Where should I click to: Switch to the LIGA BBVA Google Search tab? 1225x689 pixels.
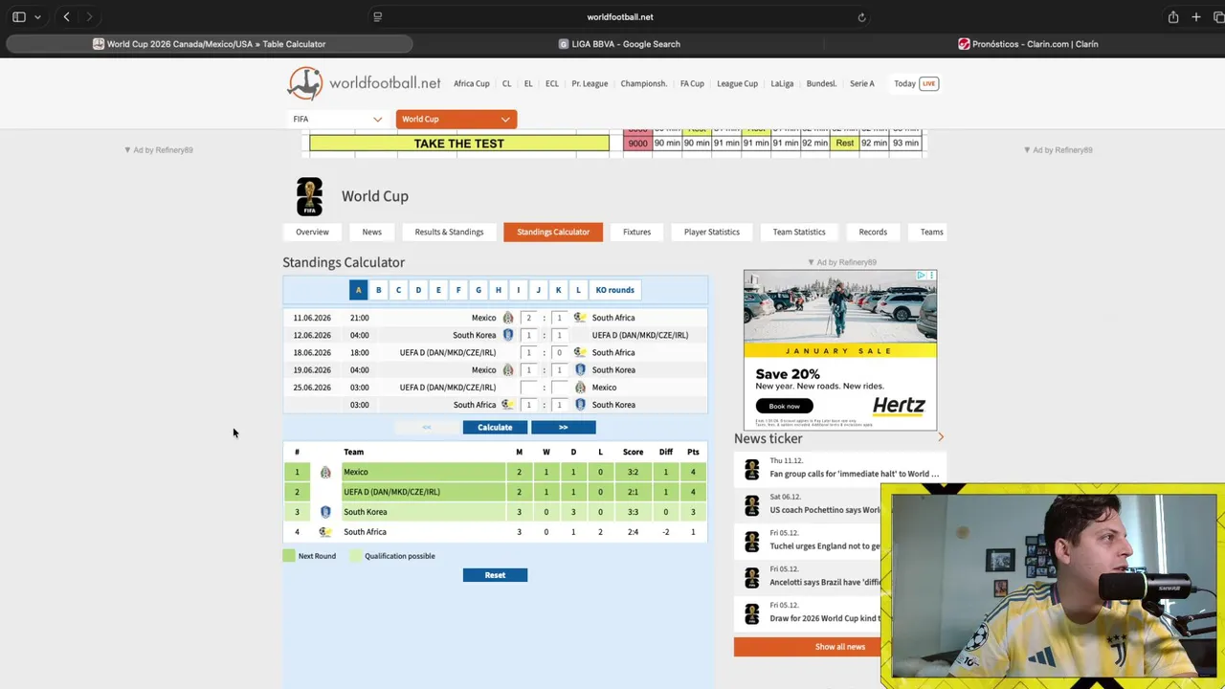(x=619, y=44)
